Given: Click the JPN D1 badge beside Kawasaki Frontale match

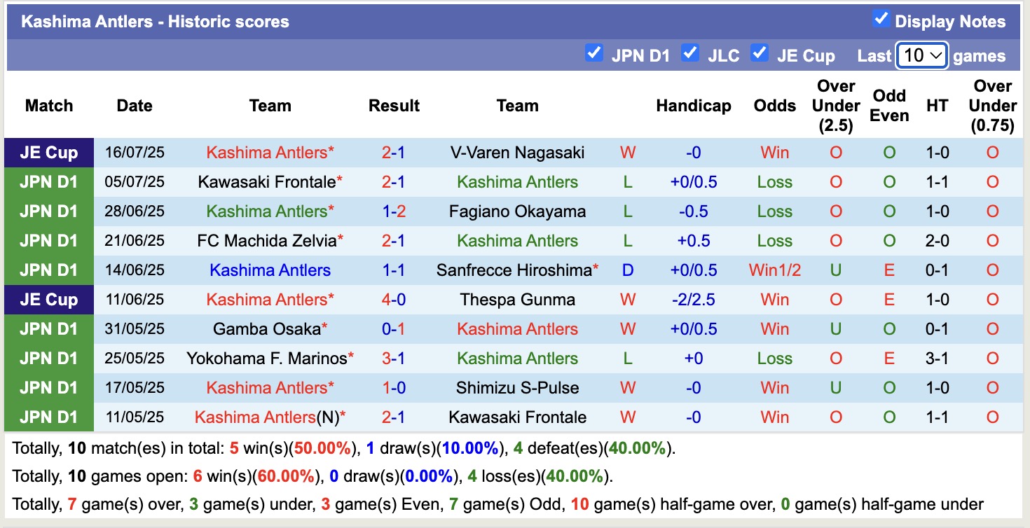Looking at the screenshot, I should [48, 181].
